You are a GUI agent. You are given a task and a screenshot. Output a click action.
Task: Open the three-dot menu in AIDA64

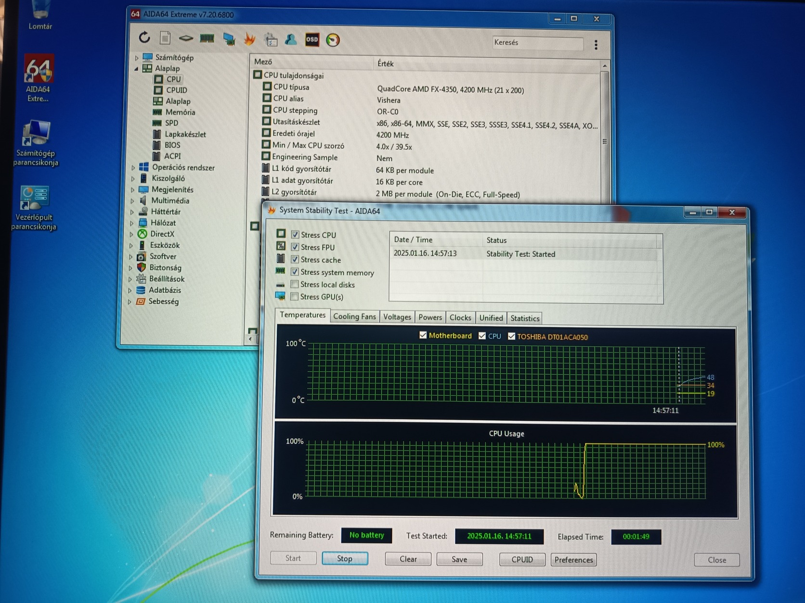[x=596, y=45]
